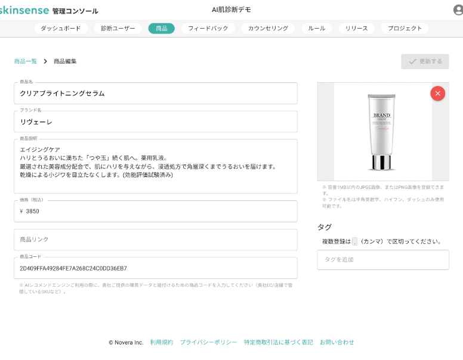Viewport: 463px width, 360px height.
Task: Click into the 商品説明 text area
Action: (156, 166)
